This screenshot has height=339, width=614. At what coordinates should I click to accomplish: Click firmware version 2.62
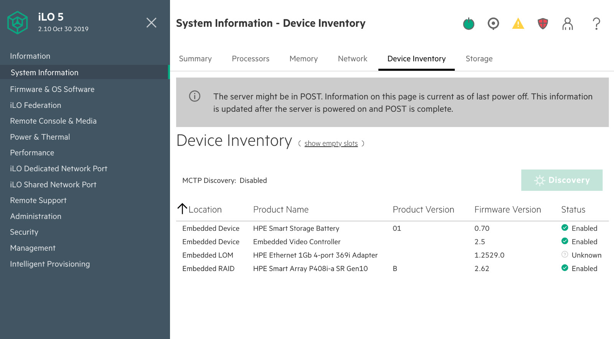[482, 269]
